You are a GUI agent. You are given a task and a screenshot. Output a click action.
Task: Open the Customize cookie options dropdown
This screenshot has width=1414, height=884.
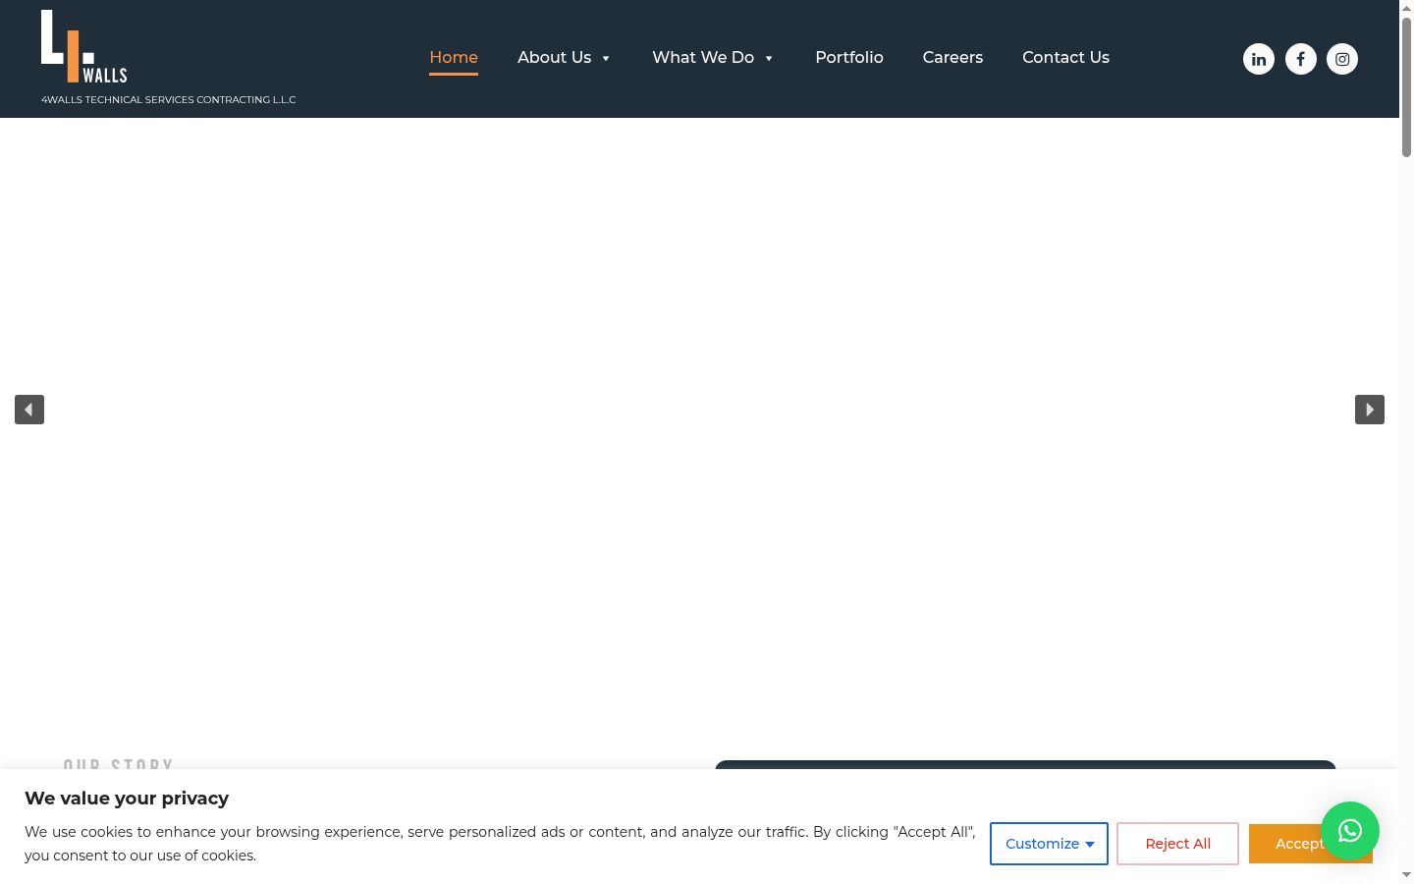(x=1049, y=844)
